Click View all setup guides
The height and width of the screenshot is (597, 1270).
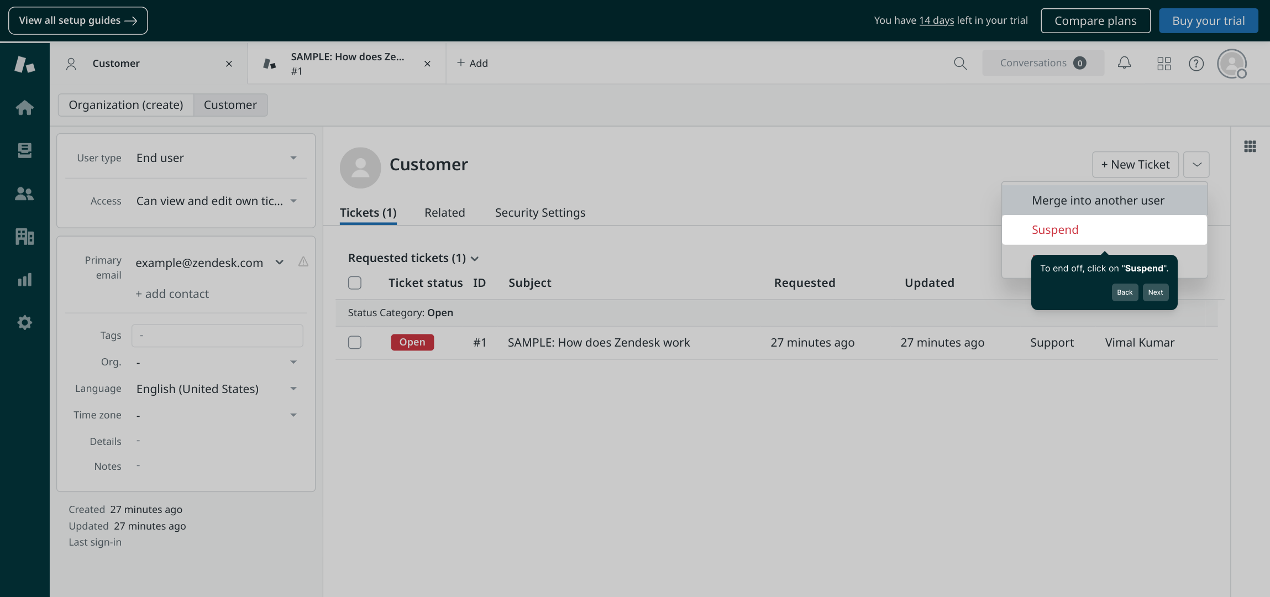coord(78,20)
